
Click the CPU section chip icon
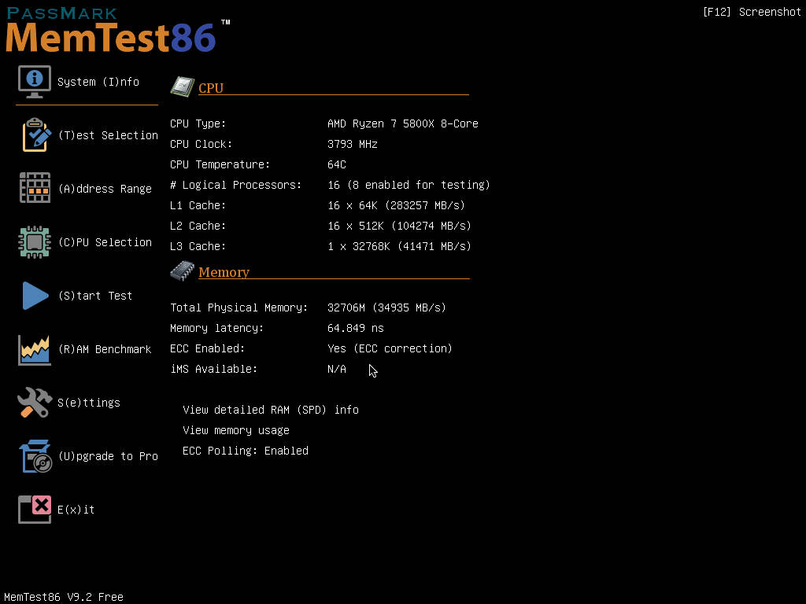[x=183, y=87]
